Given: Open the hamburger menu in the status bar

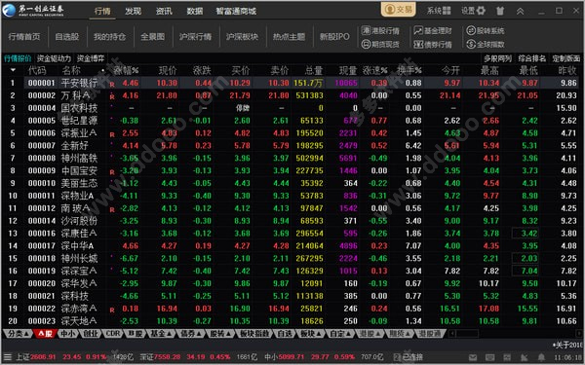Looking at the screenshot, I should 8,357.
